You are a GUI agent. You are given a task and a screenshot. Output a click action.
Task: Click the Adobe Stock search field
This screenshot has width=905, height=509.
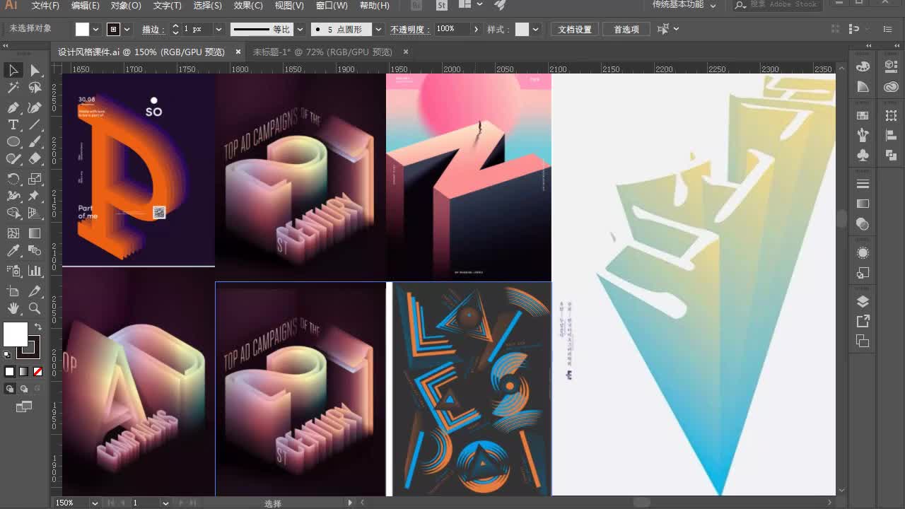pos(783,5)
